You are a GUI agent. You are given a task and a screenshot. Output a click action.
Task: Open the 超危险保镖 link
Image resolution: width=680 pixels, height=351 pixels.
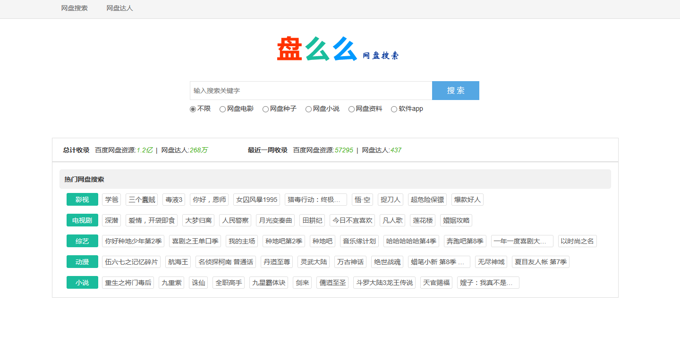click(427, 200)
